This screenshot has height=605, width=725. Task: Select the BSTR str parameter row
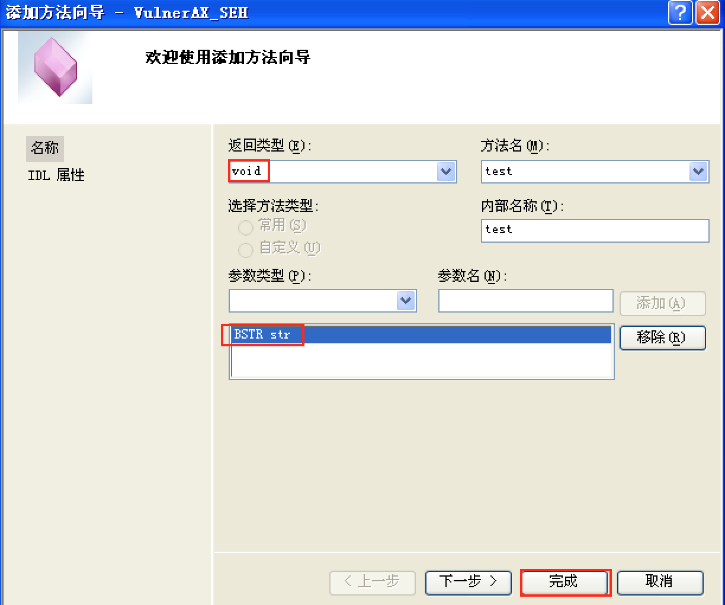click(x=421, y=334)
